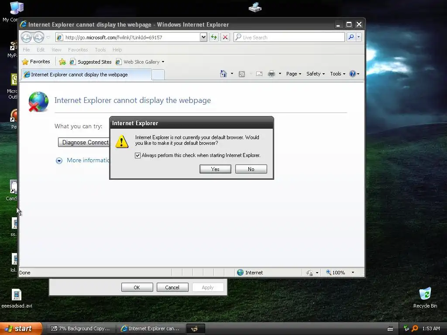The height and width of the screenshot is (335, 447).
Task: Click No in the default browser dialog
Action: (x=251, y=169)
